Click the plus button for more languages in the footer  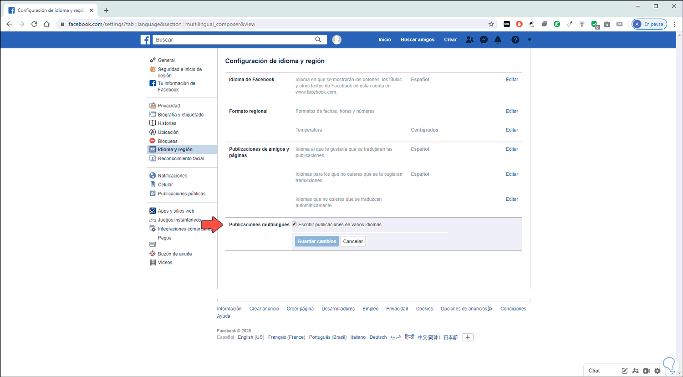468,337
